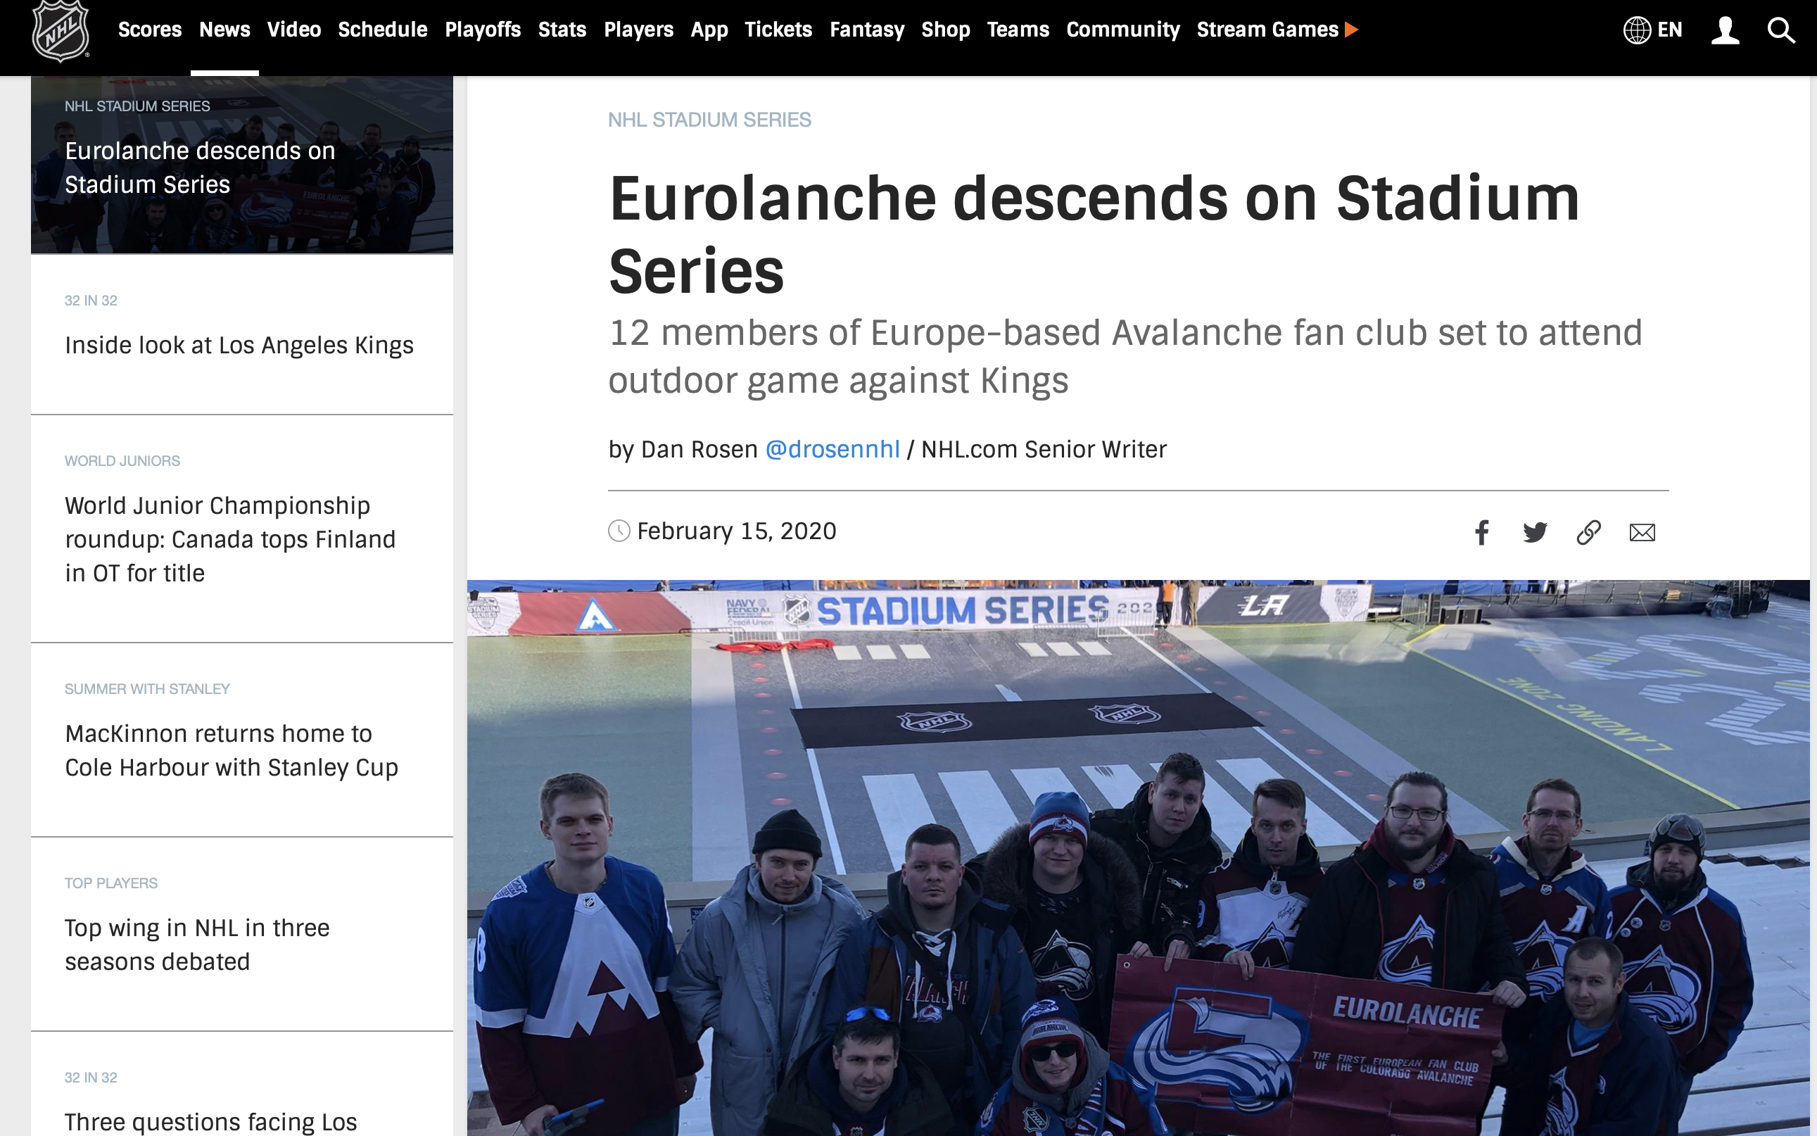Select the News tab
The width and height of the screenshot is (1817, 1136).
pos(224,30)
